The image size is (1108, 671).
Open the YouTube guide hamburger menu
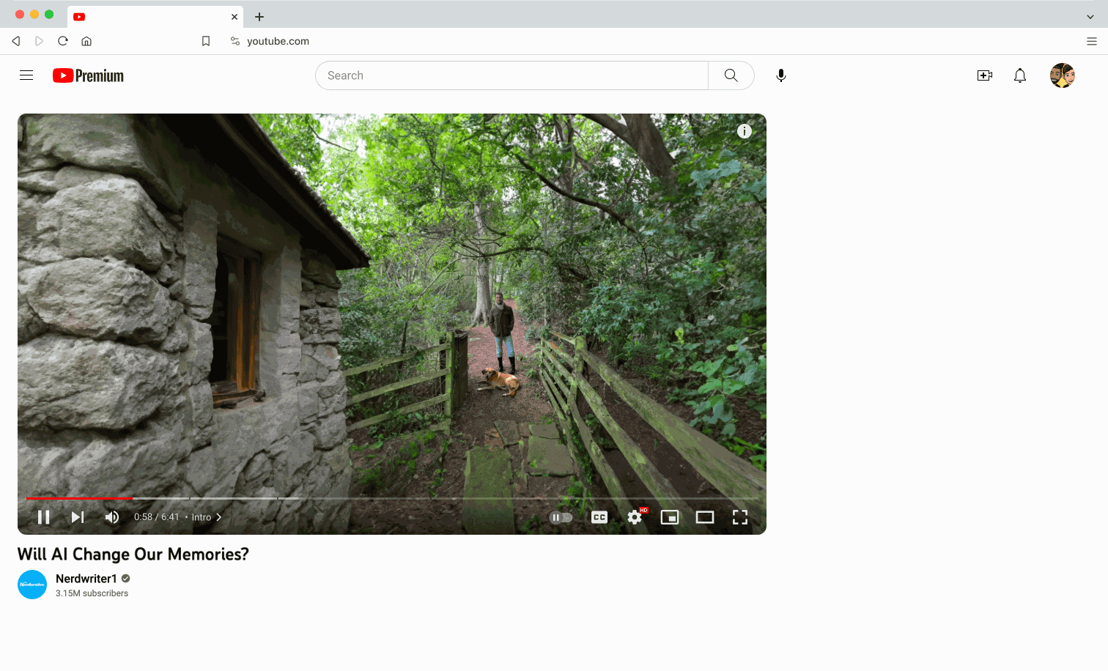pyautogui.click(x=26, y=75)
